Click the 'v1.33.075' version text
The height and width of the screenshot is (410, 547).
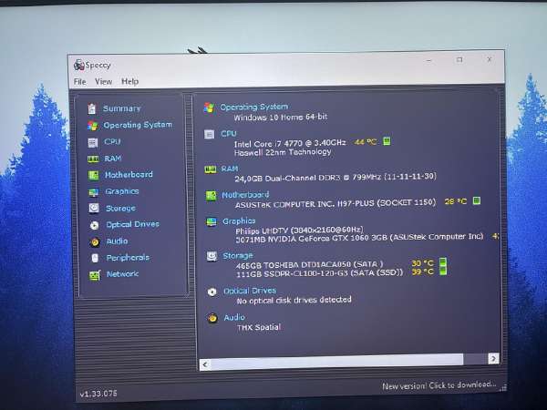98,394
